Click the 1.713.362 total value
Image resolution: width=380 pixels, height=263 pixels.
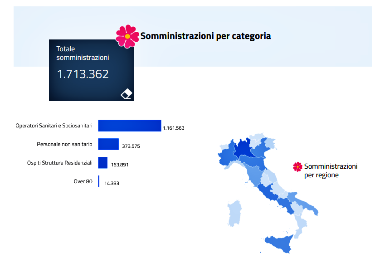83,74
